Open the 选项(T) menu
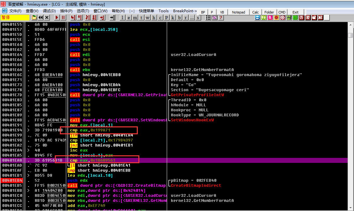354x211 pixels. click(x=83, y=11)
